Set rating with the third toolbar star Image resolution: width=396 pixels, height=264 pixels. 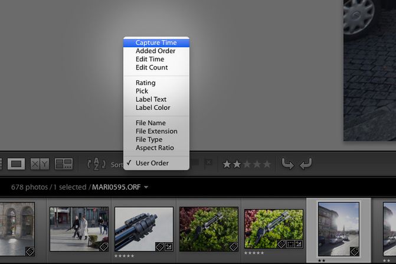coord(247,164)
